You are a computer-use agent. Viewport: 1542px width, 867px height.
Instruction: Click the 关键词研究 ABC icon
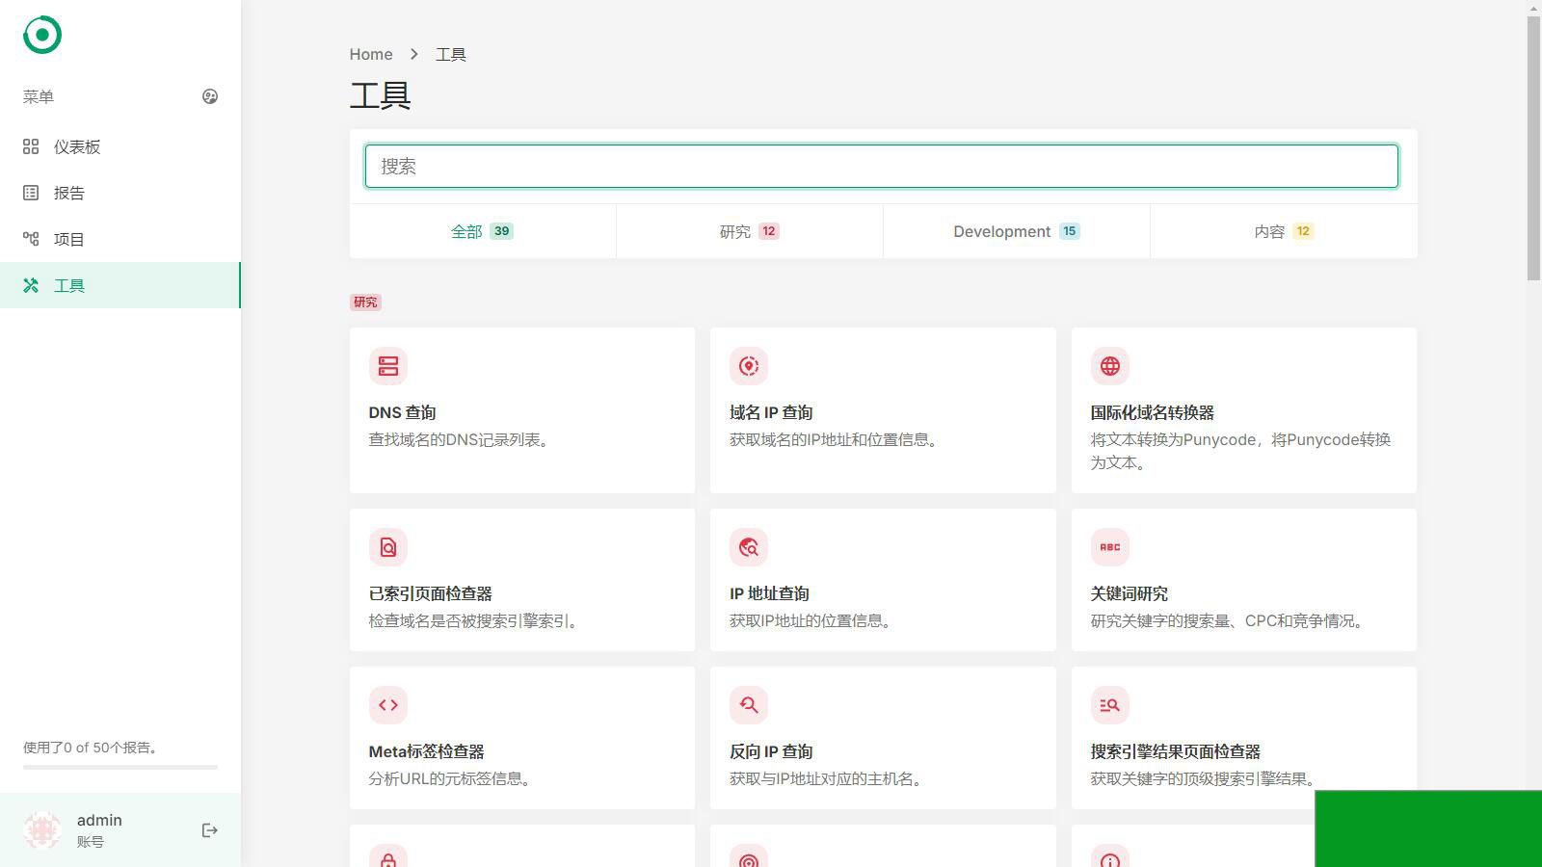tap(1110, 547)
